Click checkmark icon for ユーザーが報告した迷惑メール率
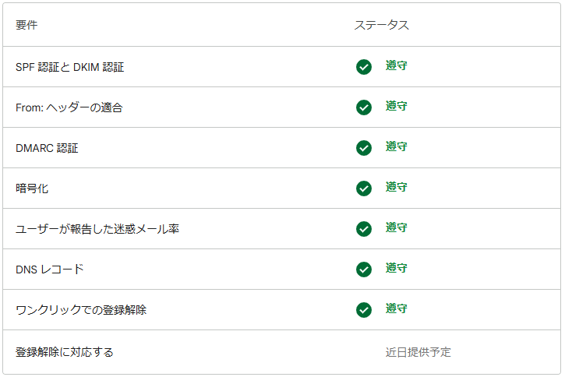565x377 pixels. coord(363,229)
